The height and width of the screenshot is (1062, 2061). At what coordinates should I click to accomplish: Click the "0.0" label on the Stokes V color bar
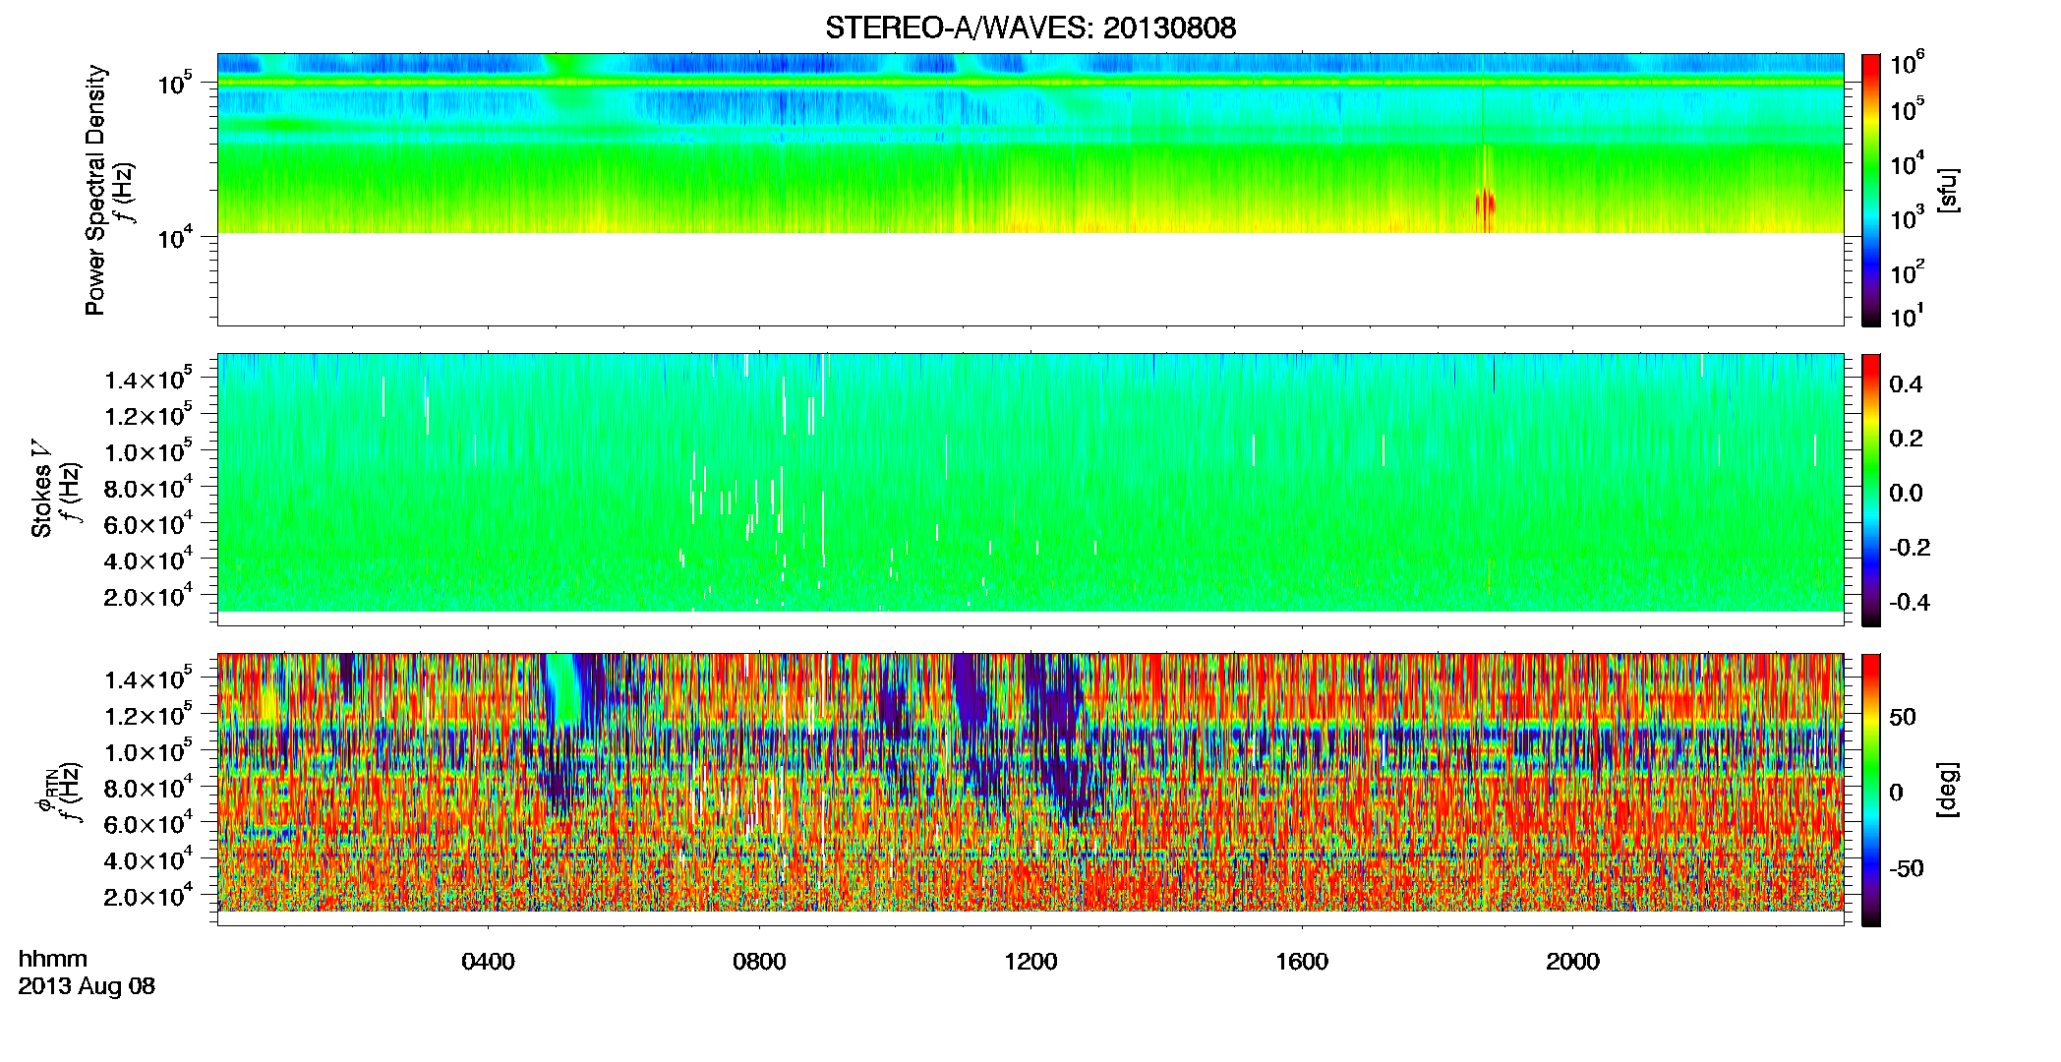point(1906,494)
